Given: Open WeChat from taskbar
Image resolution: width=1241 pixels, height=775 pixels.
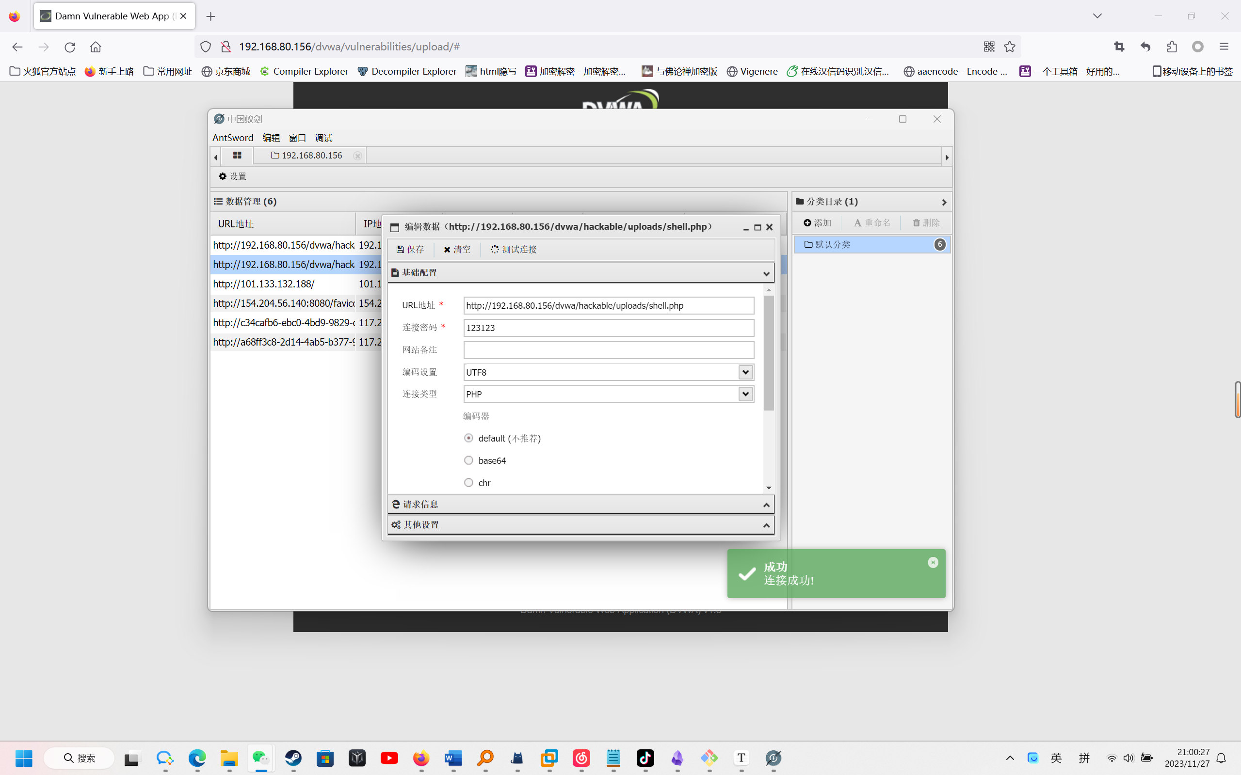Looking at the screenshot, I should point(261,758).
